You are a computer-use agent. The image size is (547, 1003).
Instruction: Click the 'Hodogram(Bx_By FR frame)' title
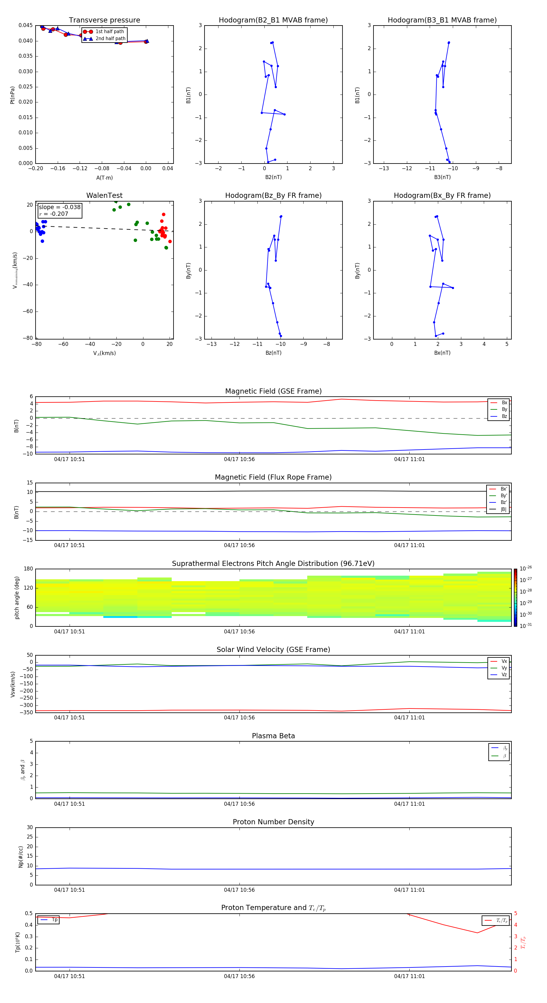[442, 195]
